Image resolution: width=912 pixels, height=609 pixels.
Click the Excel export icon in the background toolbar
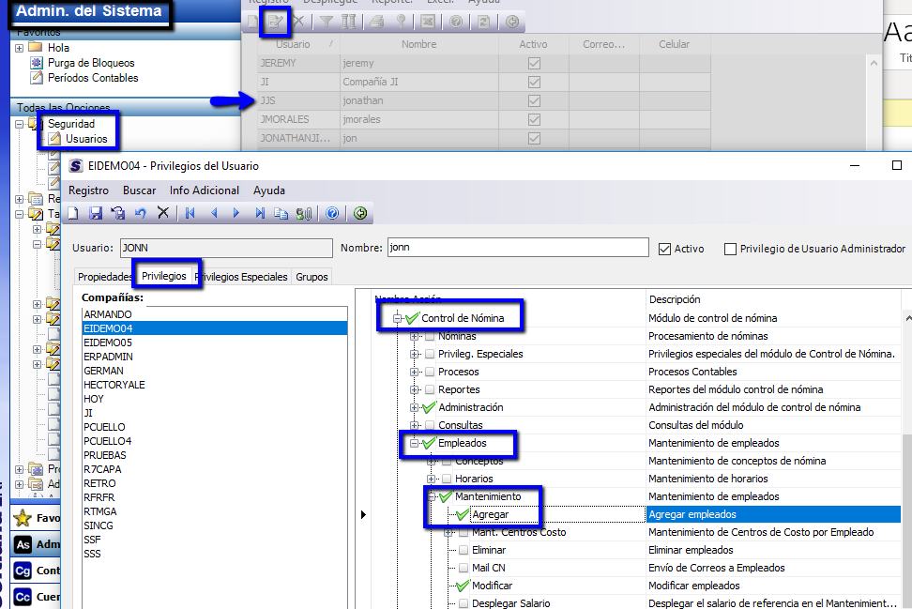point(428,23)
